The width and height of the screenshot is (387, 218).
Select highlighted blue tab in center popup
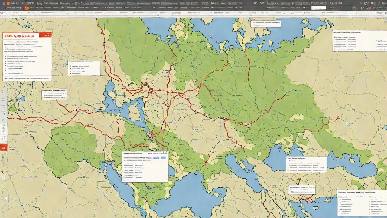[156, 158]
